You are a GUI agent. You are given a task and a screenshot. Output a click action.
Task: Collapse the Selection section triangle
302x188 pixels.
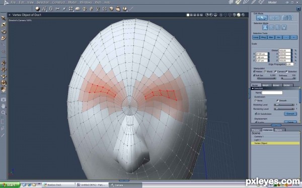pyautogui.click(x=253, y=88)
